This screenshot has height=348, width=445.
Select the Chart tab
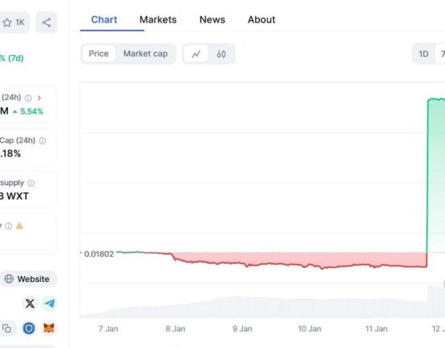(104, 19)
